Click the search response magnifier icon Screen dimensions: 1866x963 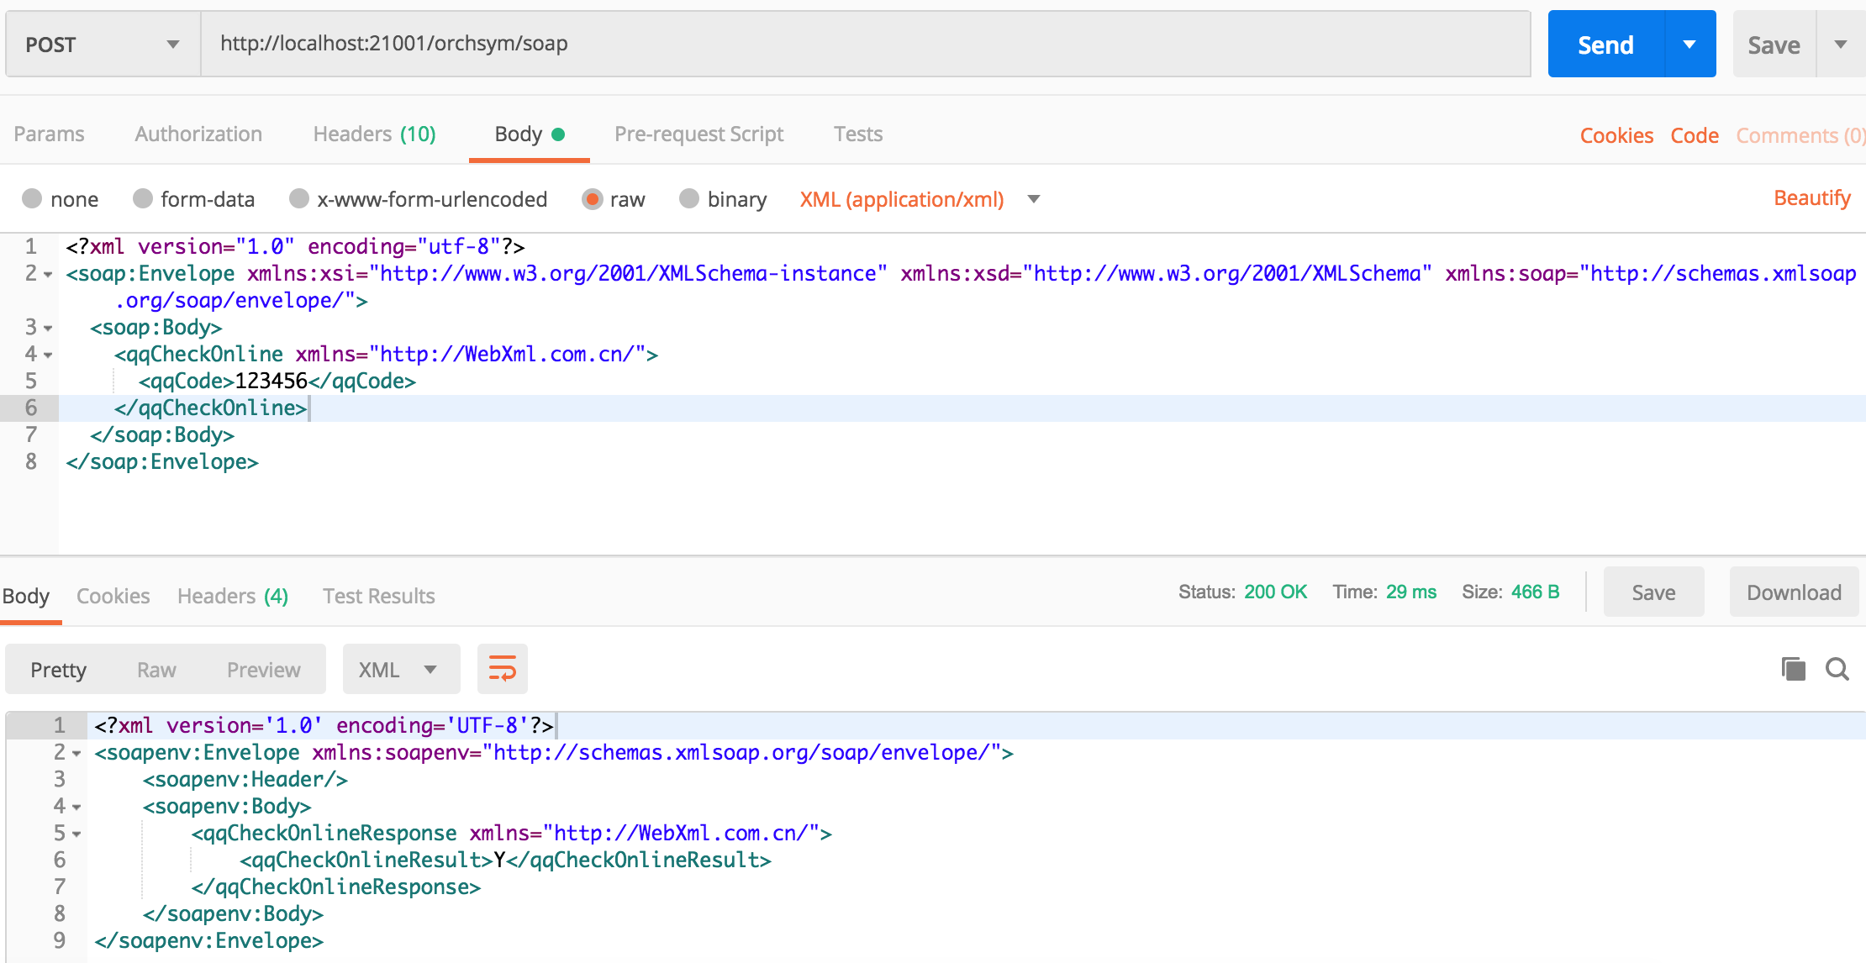click(1837, 669)
